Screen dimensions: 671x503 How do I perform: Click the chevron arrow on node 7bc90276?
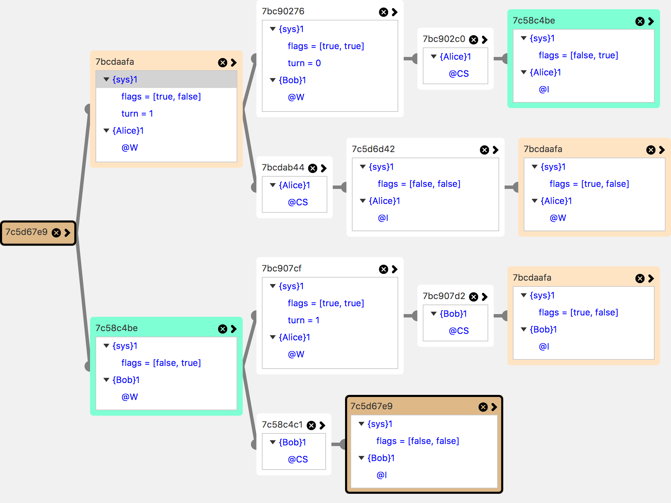(x=394, y=12)
